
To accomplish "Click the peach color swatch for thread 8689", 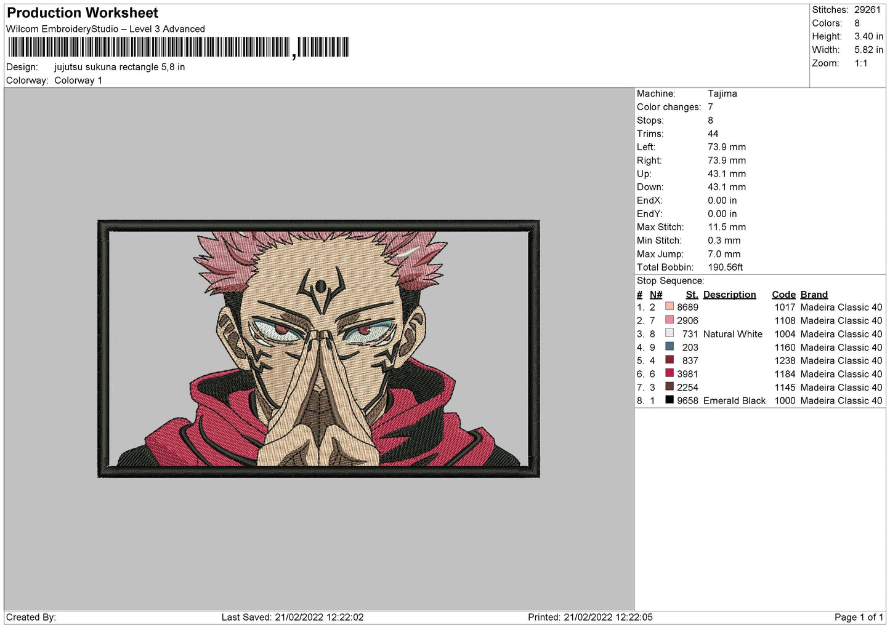I will click(670, 307).
